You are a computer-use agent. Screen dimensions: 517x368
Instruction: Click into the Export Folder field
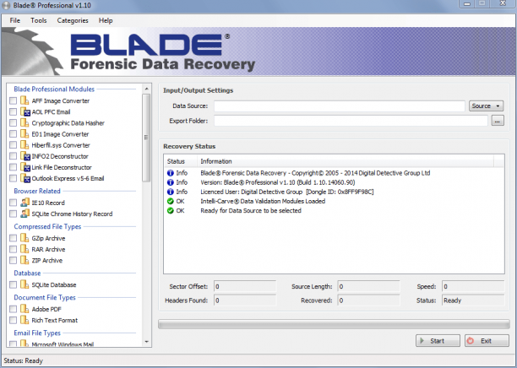(x=351, y=121)
